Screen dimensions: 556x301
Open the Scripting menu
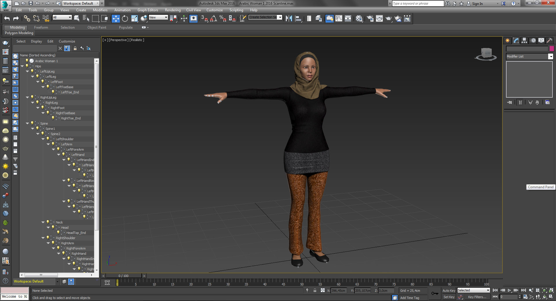[236, 10]
